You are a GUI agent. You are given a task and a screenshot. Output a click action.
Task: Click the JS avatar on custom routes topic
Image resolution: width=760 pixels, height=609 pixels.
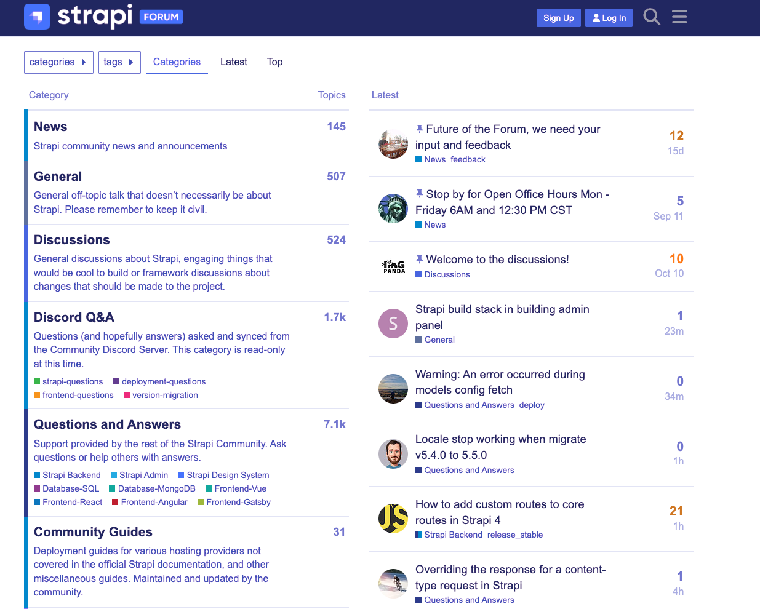click(393, 519)
